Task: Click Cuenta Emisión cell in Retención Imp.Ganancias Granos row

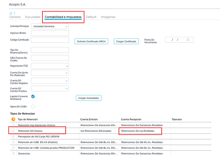Action: click(99, 125)
